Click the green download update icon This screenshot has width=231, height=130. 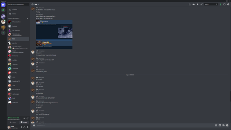(x=221, y=4)
